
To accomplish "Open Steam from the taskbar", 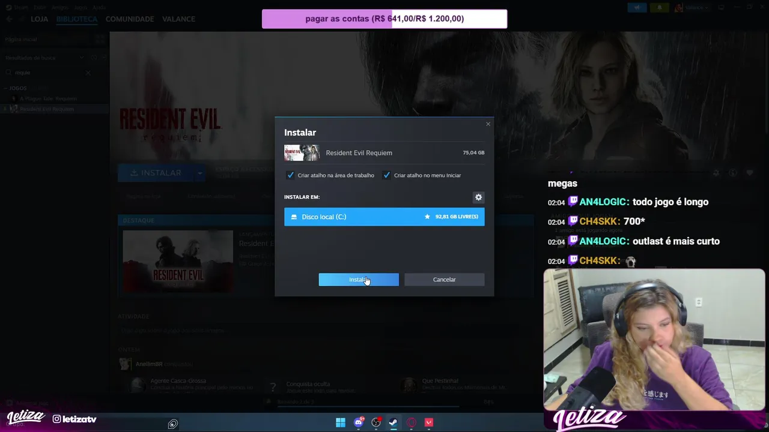I will [x=394, y=422].
